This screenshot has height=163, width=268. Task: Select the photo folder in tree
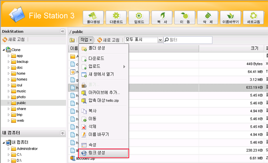pos(19,97)
